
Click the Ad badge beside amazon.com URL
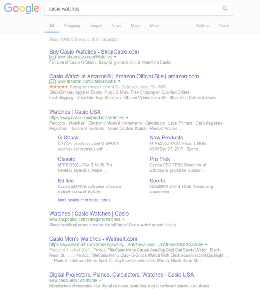click(x=53, y=82)
